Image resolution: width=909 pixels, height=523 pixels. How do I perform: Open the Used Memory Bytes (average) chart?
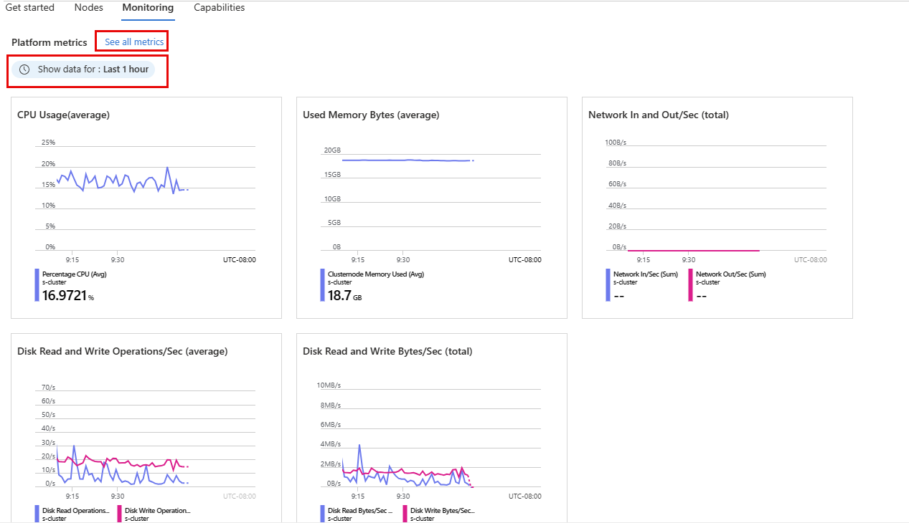pyautogui.click(x=432, y=208)
